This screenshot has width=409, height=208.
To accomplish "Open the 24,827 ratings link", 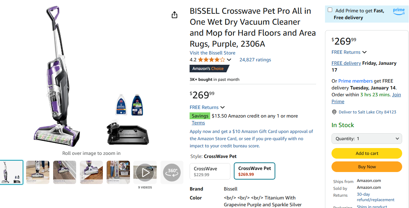I will click(255, 59).
